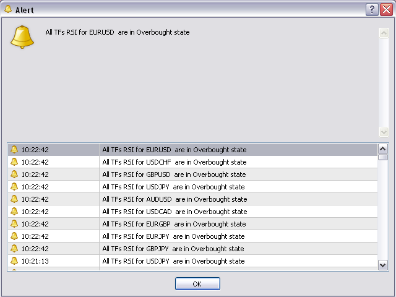Click the bell icon in the EURJPY row
Screen dimensions: 396x297
14,236
